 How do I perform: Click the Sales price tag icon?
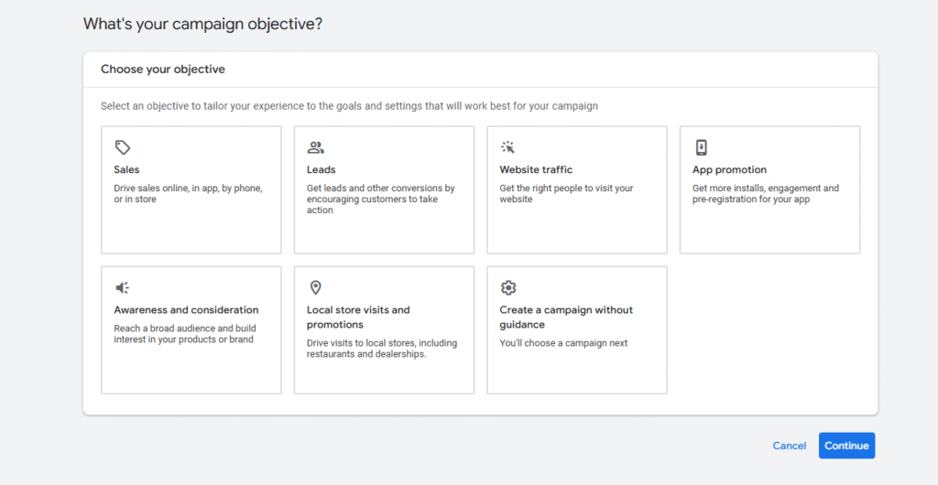(x=123, y=147)
